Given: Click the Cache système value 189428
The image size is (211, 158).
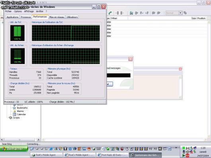Looking at the screenshot, I should pos(75,78).
